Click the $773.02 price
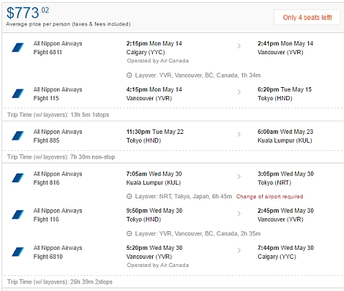Image resolution: width=344 pixels, height=291 pixels. (x=28, y=12)
